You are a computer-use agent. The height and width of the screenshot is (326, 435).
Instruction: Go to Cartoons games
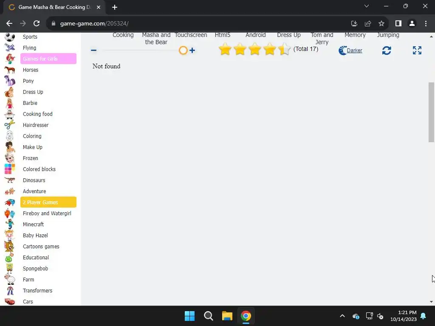[41, 247]
